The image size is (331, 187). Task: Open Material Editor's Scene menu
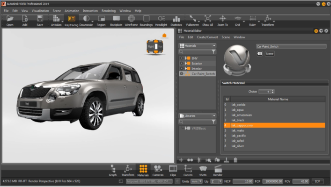[226, 37]
